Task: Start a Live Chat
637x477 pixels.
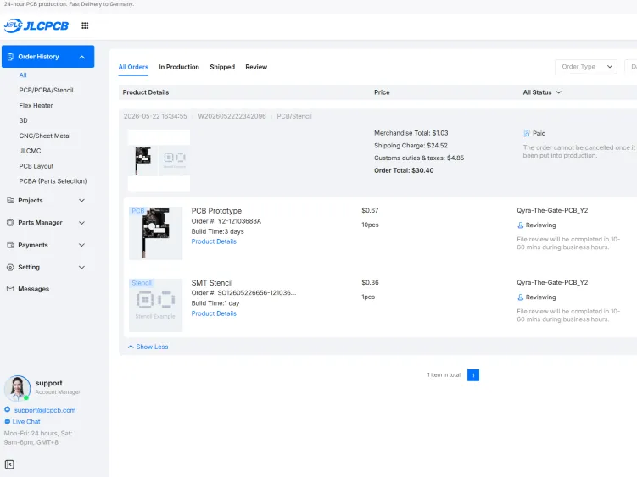Action: tap(26, 422)
